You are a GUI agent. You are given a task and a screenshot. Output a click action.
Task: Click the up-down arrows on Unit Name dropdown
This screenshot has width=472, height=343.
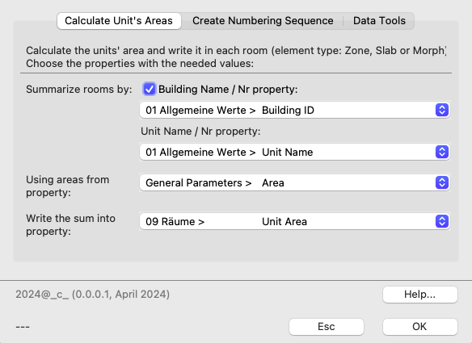[442, 152]
